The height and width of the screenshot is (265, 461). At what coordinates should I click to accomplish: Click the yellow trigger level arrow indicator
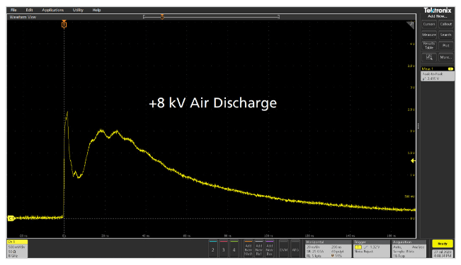[x=413, y=161]
